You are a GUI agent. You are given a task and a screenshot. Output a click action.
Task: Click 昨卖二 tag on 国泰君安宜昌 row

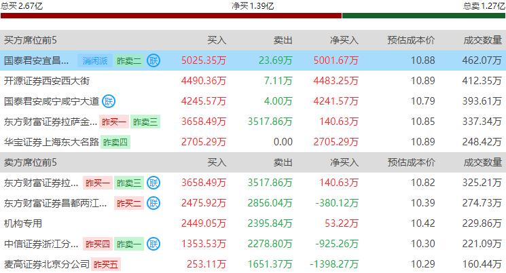tap(129, 60)
